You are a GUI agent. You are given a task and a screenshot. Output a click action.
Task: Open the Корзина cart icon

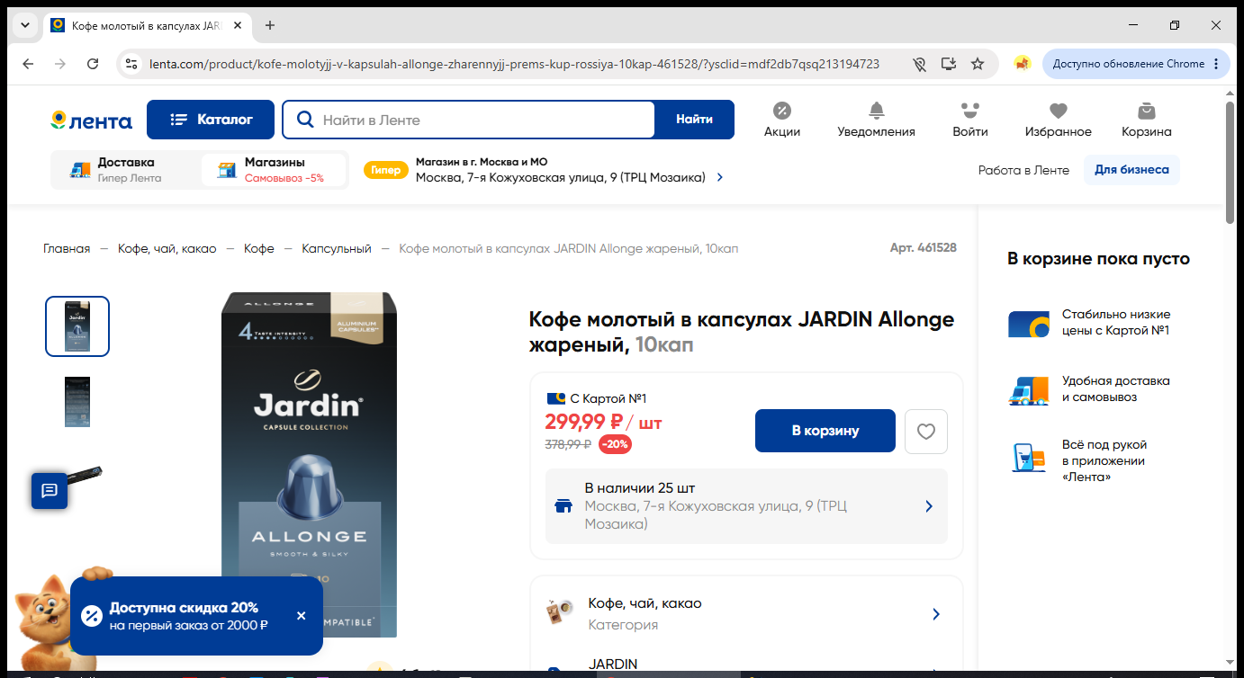1146,120
